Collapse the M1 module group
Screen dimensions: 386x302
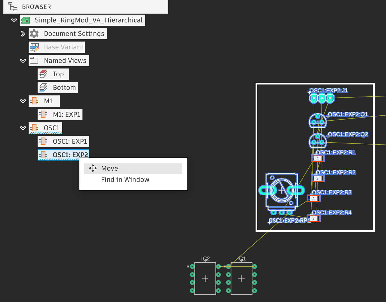(23, 101)
